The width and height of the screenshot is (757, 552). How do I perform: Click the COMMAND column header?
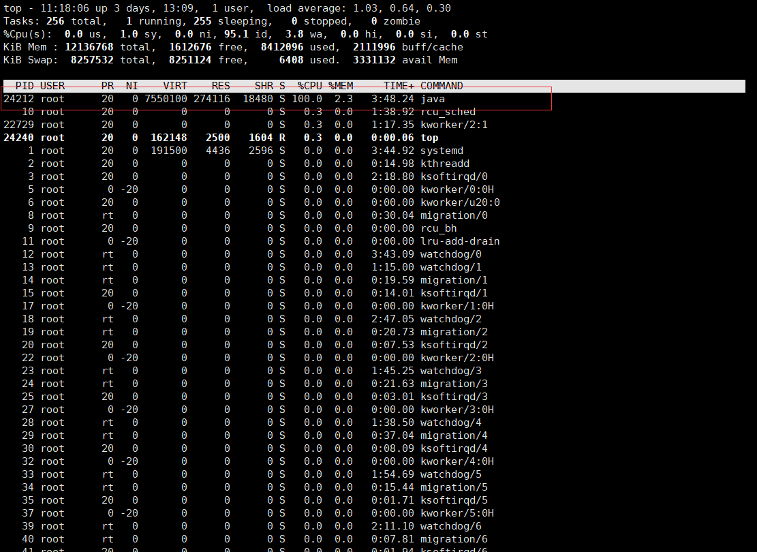442,86
